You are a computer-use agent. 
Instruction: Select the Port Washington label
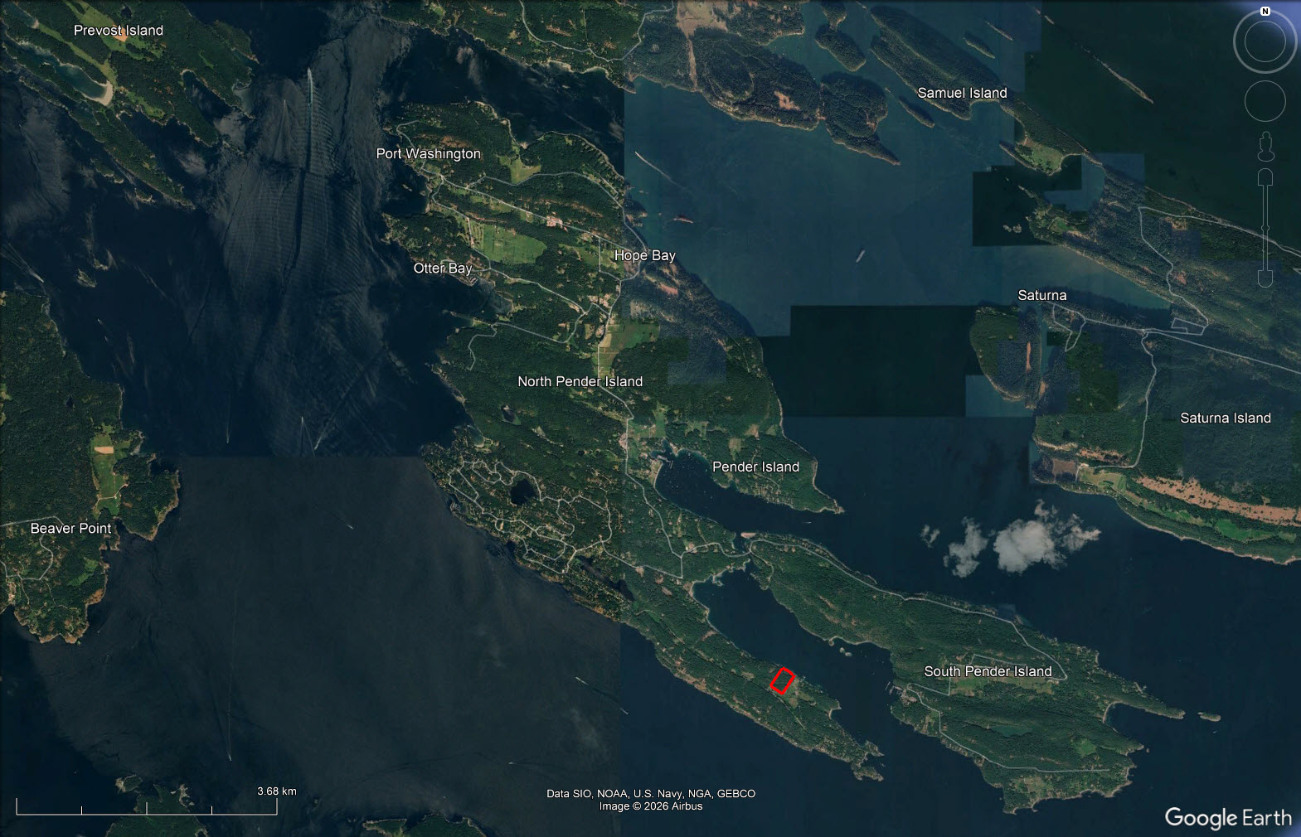[428, 153]
